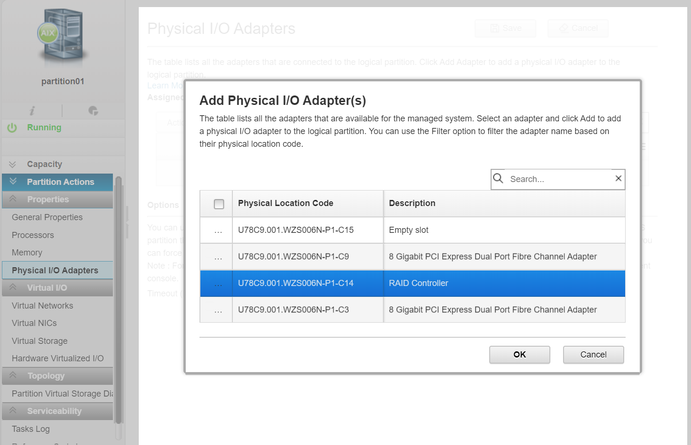Image resolution: width=691 pixels, height=445 pixels.
Task: Click the search magnifier icon in dialog
Action: [x=498, y=178]
